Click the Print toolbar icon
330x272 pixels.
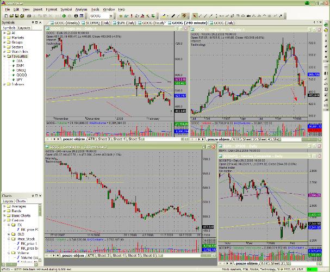tap(29, 16)
